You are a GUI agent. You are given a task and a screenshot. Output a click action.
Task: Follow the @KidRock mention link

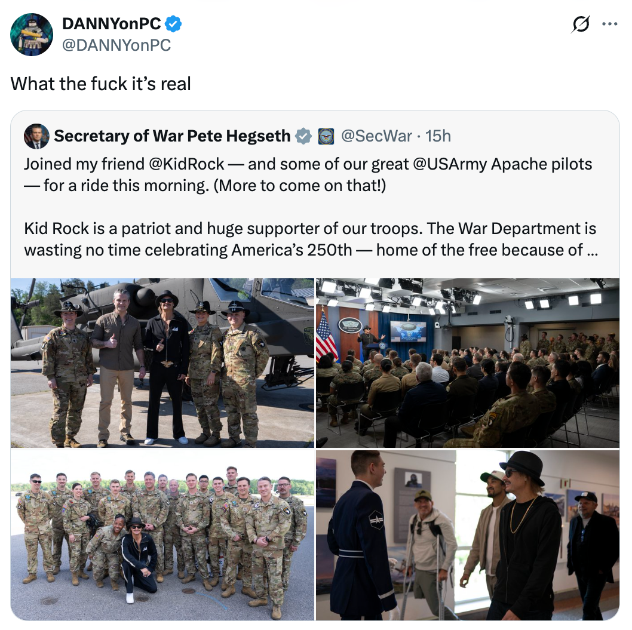[186, 164]
